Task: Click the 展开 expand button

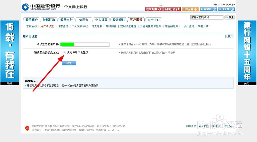Action: (x=230, y=36)
